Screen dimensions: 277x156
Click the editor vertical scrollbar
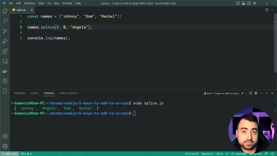tap(275, 43)
